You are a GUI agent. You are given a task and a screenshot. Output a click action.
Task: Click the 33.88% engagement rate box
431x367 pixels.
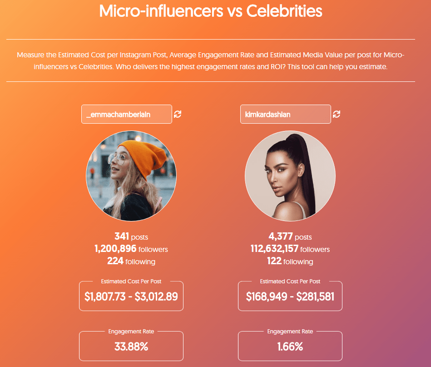[x=131, y=347]
